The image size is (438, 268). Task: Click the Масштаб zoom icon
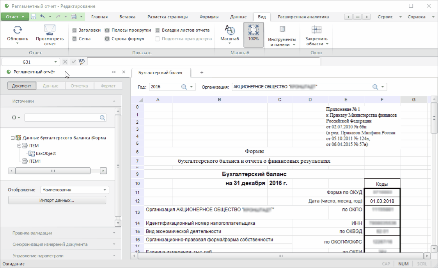pos(229,30)
